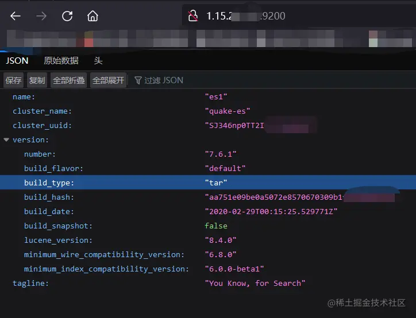Click 全部展开 to expand all
The width and height of the screenshot is (416, 318).
pyautogui.click(x=109, y=80)
